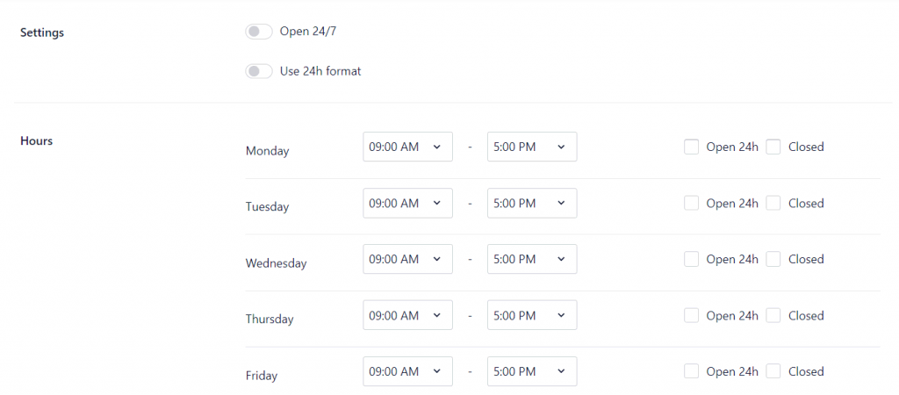Check Monday's Open 24h checkbox
Image resolution: width=899 pixels, height=395 pixels.
point(692,147)
